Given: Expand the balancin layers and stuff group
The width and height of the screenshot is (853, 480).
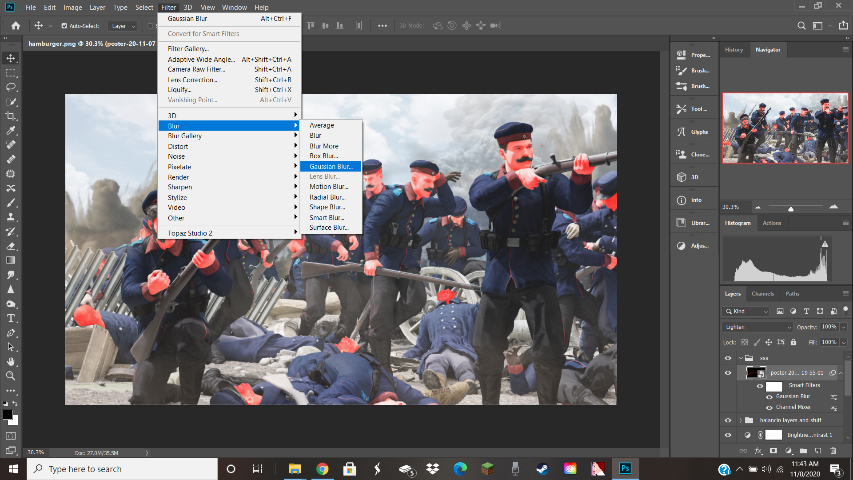Looking at the screenshot, I should click(x=741, y=420).
